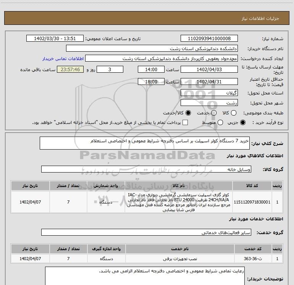
Task: Click the delivery province field گیلان
Action: point(209,93)
